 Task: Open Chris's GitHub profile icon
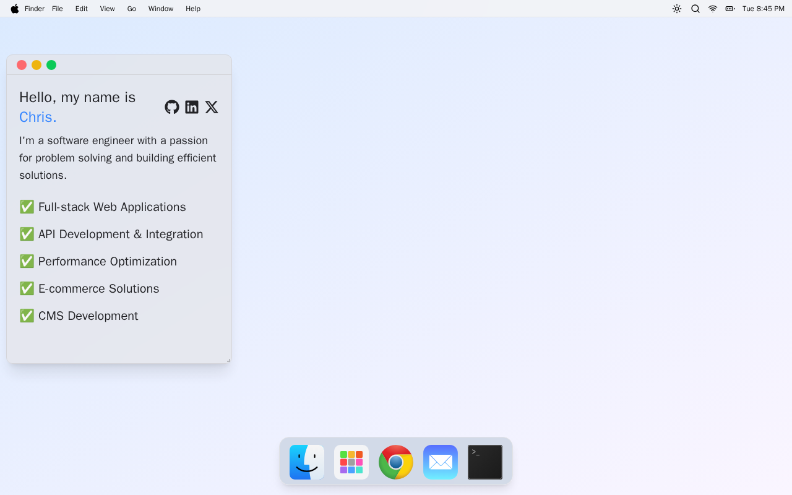[x=172, y=107]
